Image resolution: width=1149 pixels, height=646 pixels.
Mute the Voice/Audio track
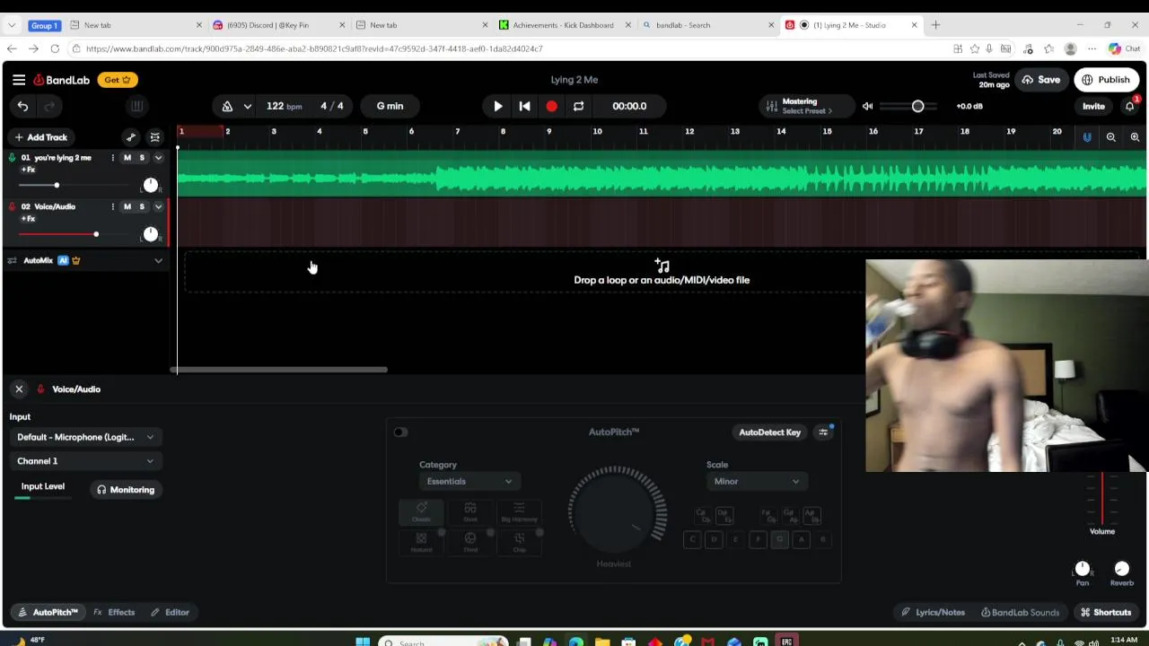[127, 206]
